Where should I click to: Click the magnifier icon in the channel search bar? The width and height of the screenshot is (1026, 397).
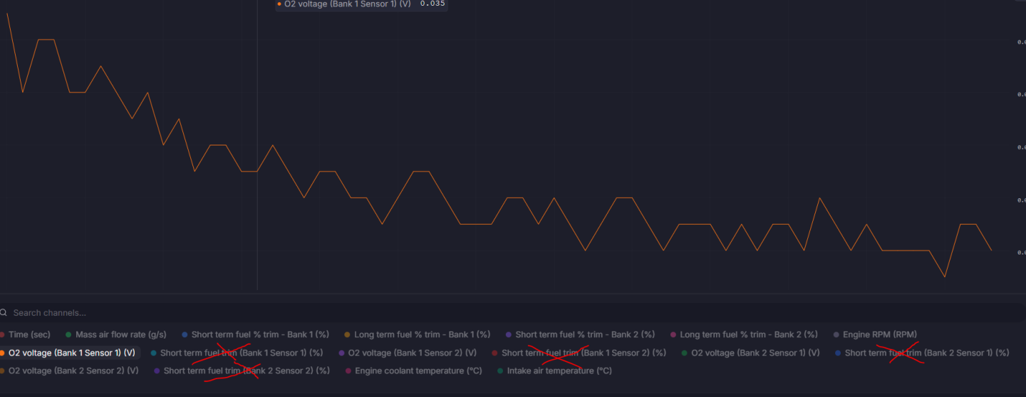point(4,313)
